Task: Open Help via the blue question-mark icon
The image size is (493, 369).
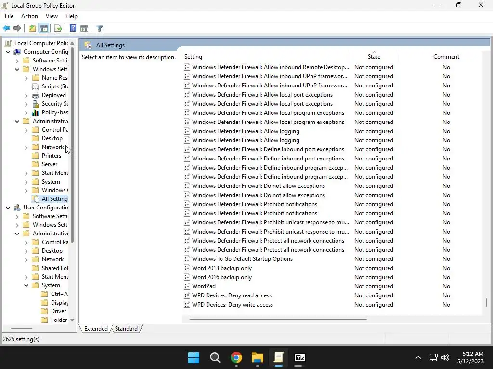Action: tap(73, 28)
